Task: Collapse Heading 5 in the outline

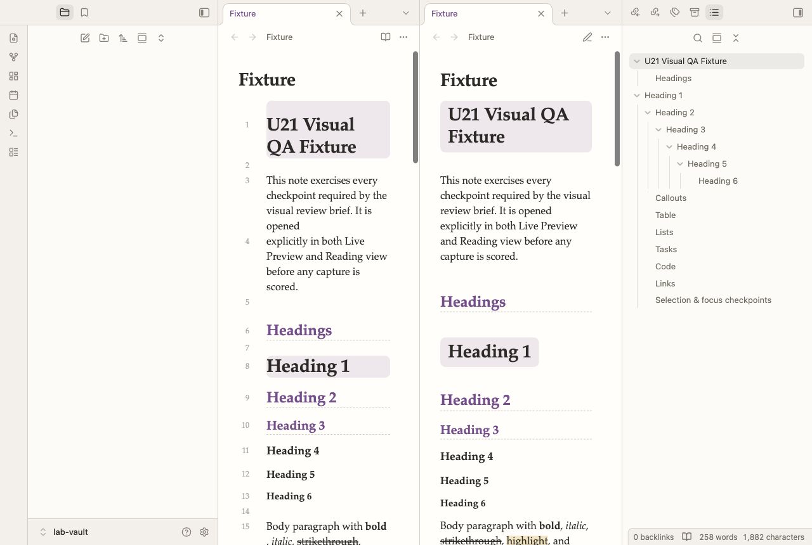Action: coord(680,164)
